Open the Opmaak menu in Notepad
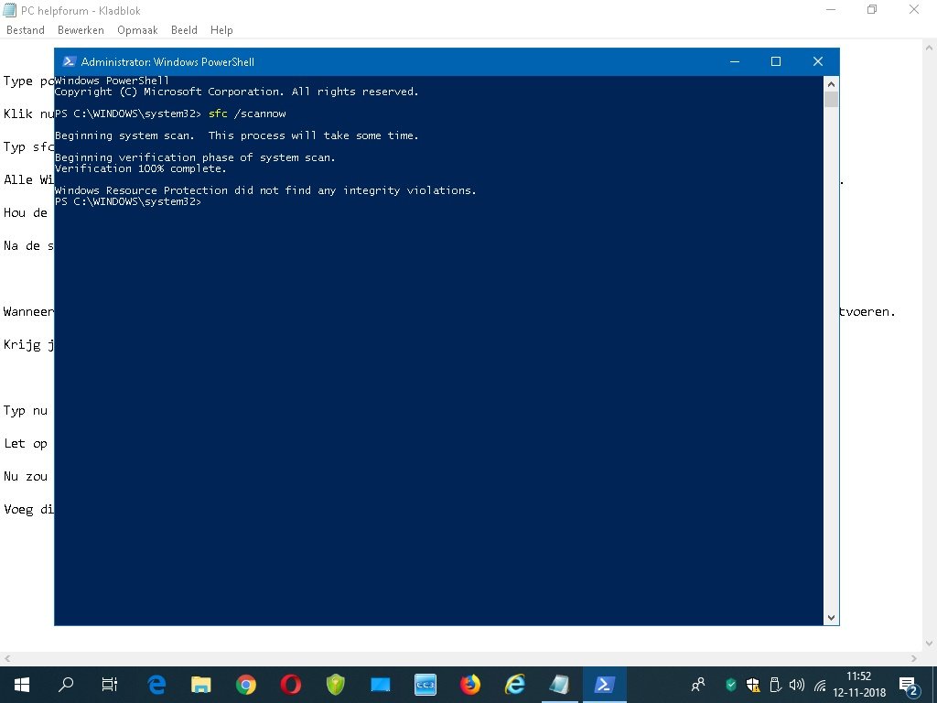937x703 pixels. click(x=137, y=30)
